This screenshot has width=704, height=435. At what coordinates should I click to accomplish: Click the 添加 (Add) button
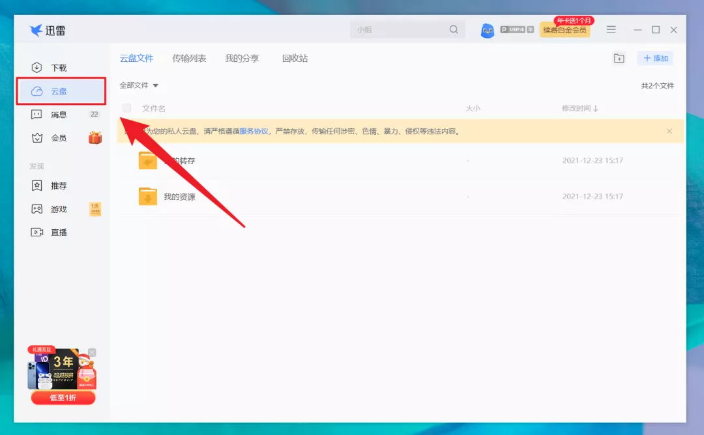(655, 58)
